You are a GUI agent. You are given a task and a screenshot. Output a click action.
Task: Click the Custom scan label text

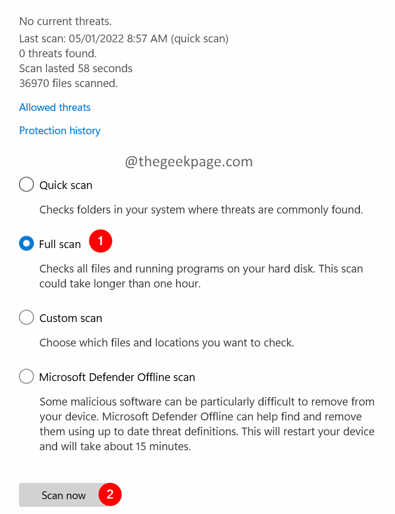click(x=70, y=318)
